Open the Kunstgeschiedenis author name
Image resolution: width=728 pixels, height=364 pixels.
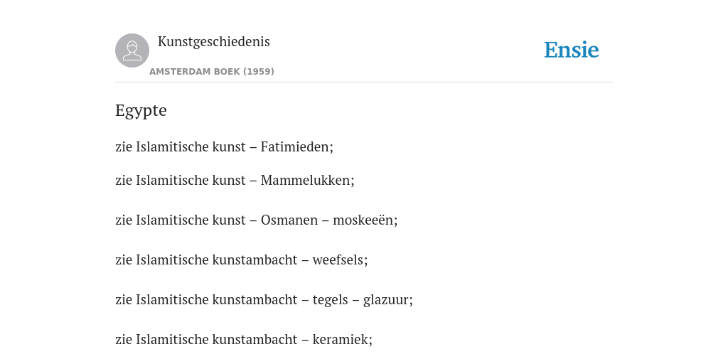213,42
